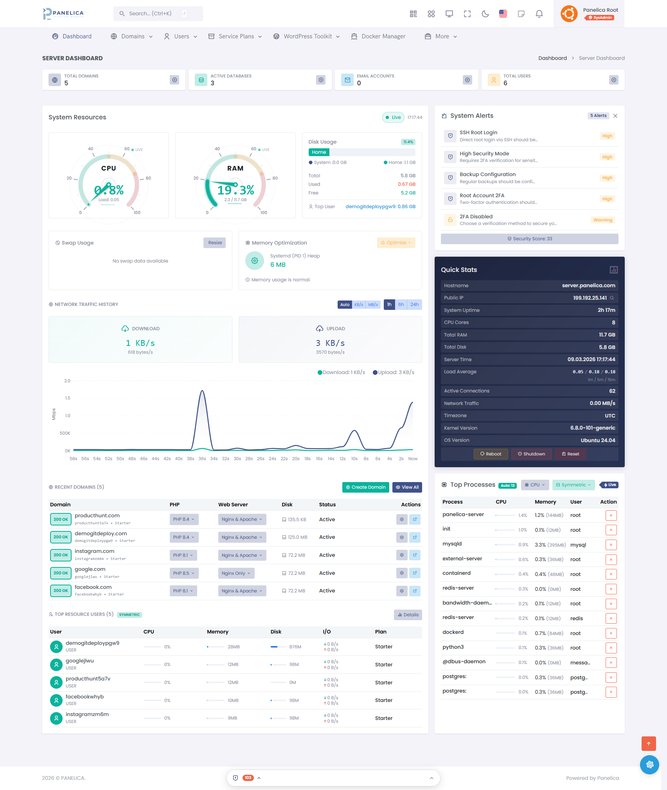Enter fullscreen using the expand icon
This screenshot has height=790, width=667.
pyautogui.click(x=467, y=14)
